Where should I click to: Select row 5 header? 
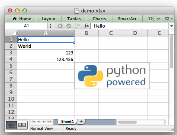11,66
